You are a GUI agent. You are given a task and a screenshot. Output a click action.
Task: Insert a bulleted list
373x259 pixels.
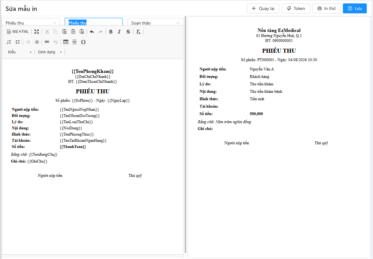coord(18,42)
